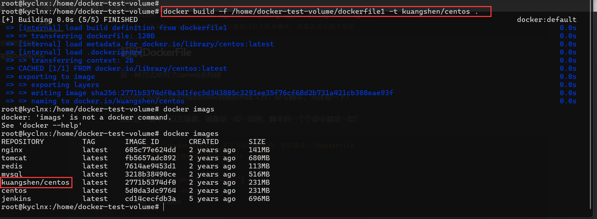Click the terminal vertical scrollbar
The image size is (597, 219).
tap(591, 106)
